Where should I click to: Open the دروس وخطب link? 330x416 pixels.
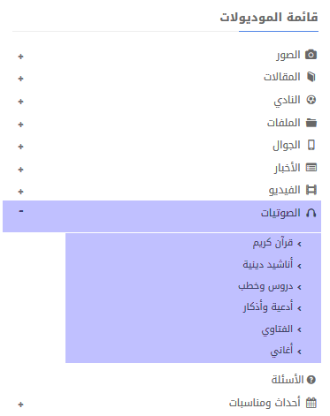[x=265, y=286]
